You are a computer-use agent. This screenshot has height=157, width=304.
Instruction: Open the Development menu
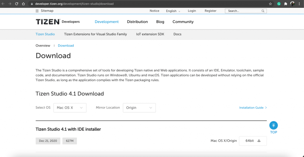pyautogui.click(x=107, y=22)
